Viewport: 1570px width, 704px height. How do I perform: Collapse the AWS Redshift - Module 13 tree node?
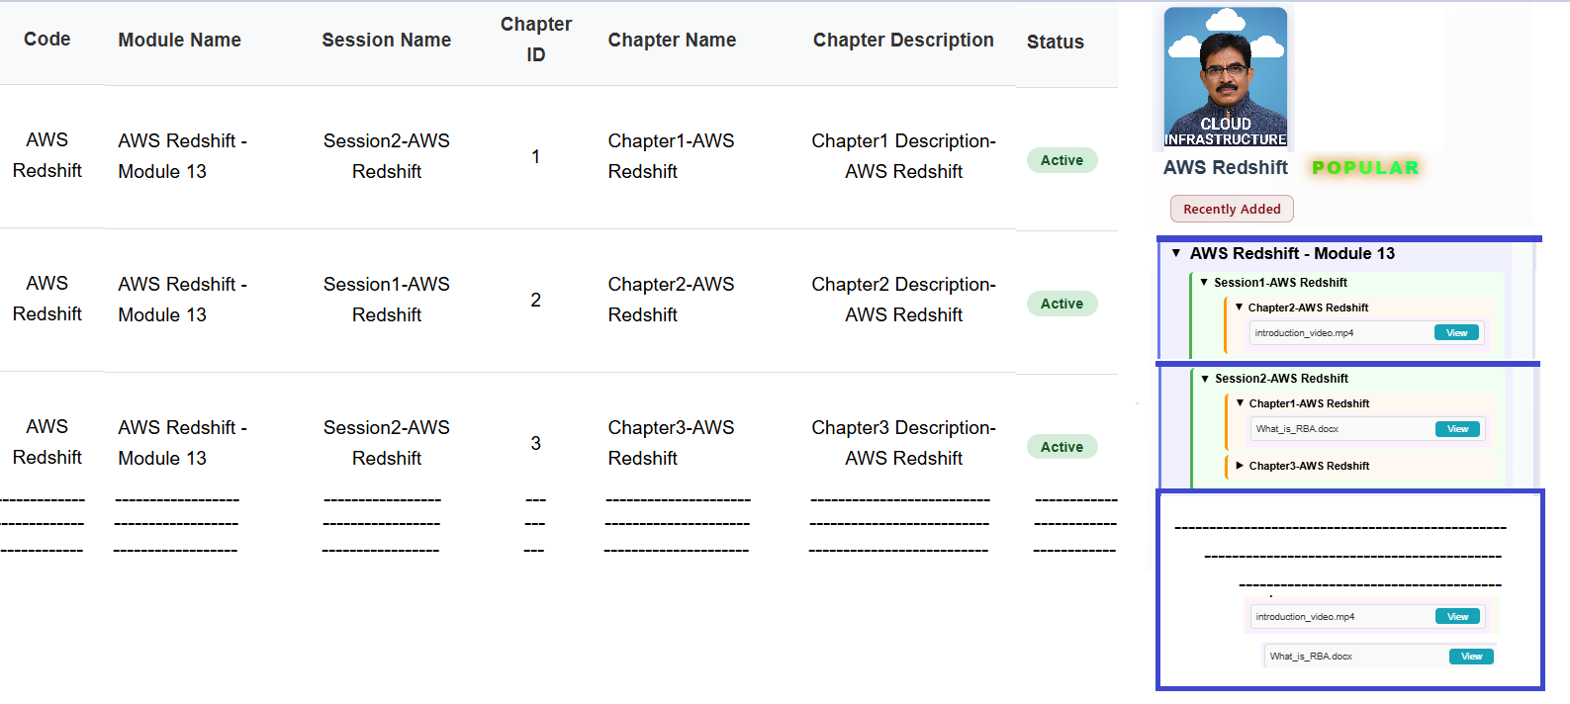[x=1176, y=254]
